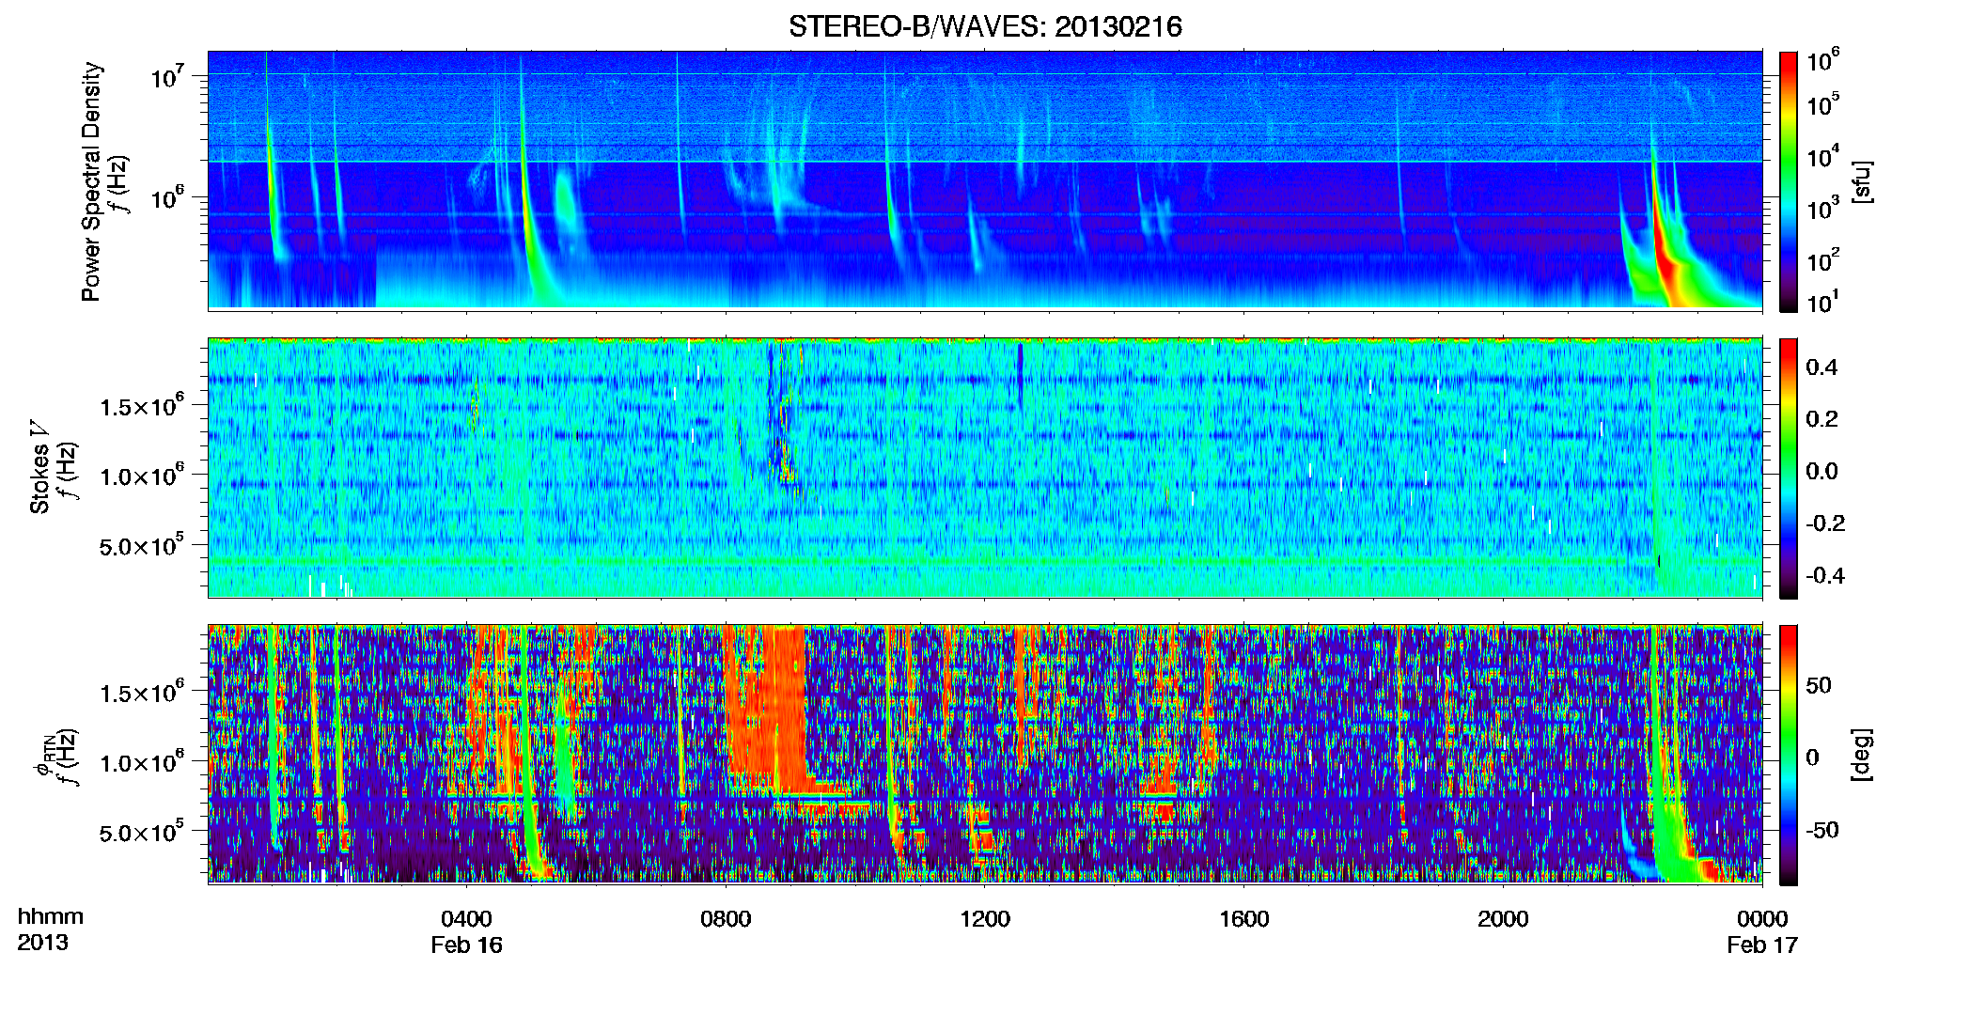
Task: Click the title STEREO-B/WAVES: 20130216
Action: (x=985, y=26)
